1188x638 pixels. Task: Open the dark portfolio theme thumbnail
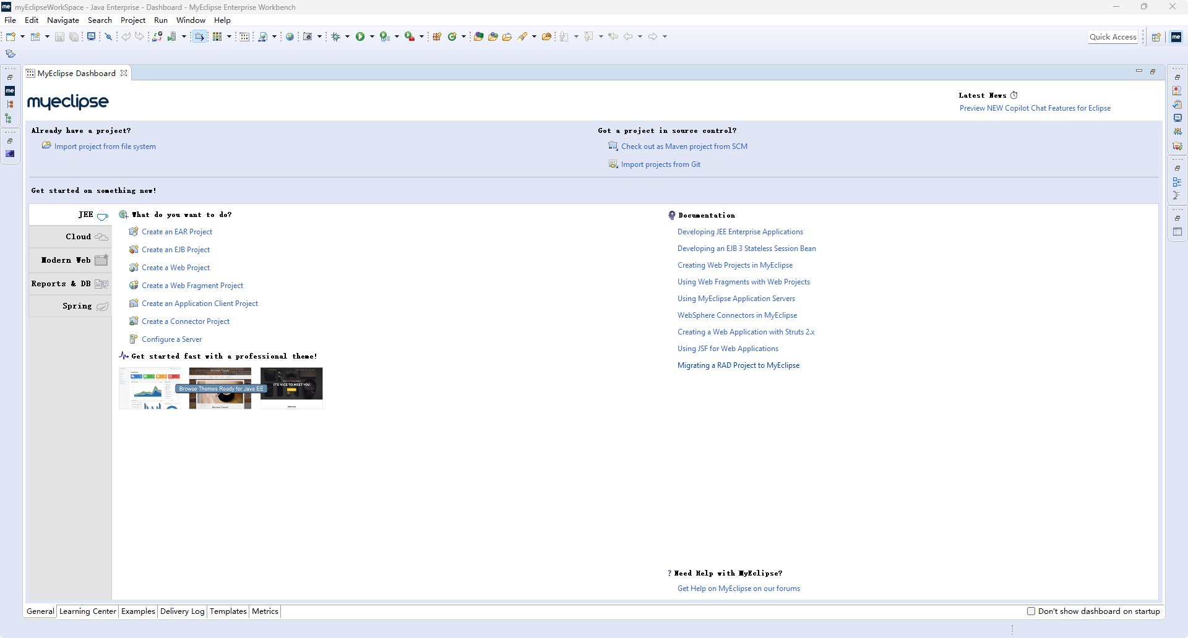pyautogui.click(x=291, y=388)
